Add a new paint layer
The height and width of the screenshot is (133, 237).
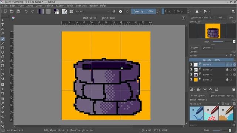tap(191, 89)
